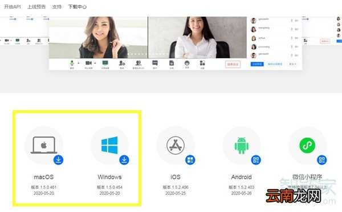Expand the arrow next to the microphone icon
This screenshot has width=342, height=212.
coord(79,63)
